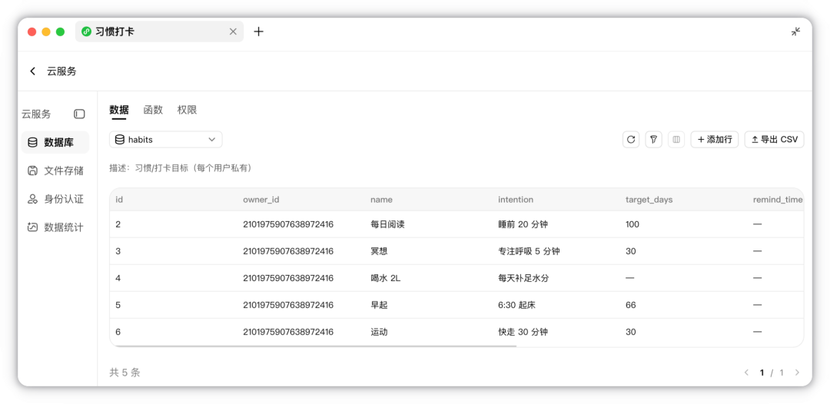Click the name column header
The image size is (830, 404).
pos(381,200)
